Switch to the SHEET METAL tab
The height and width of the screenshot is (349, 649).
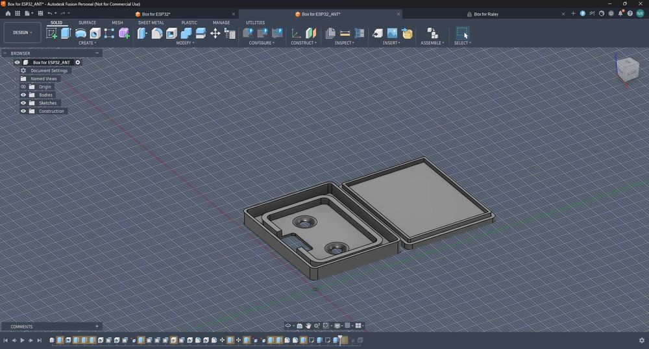[151, 23]
